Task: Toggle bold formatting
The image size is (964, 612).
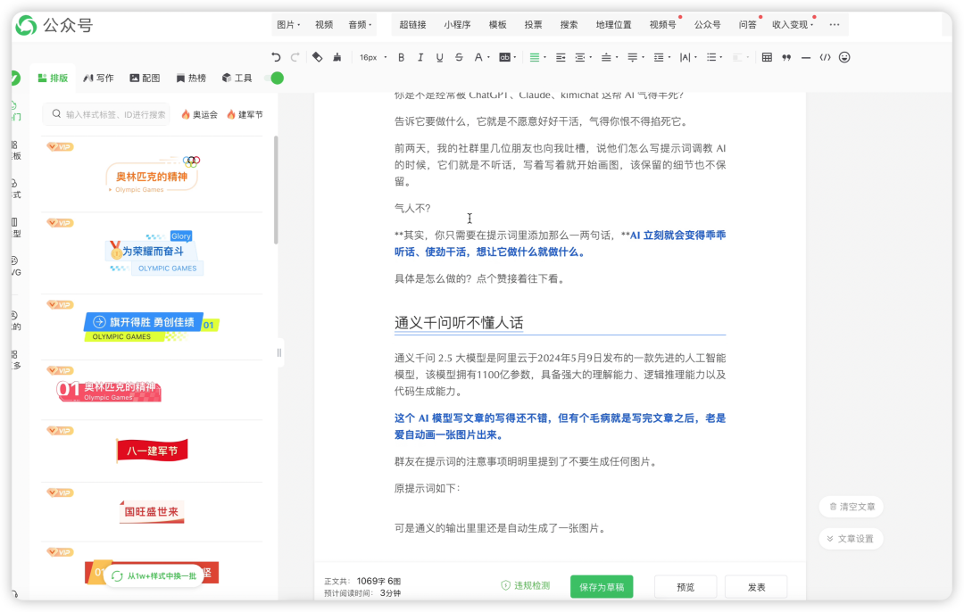Action: click(401, 57)
